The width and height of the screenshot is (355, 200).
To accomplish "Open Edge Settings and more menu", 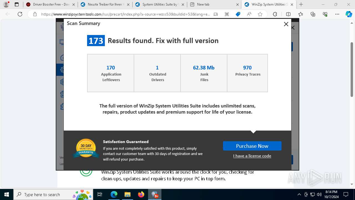I will [337, 14].
